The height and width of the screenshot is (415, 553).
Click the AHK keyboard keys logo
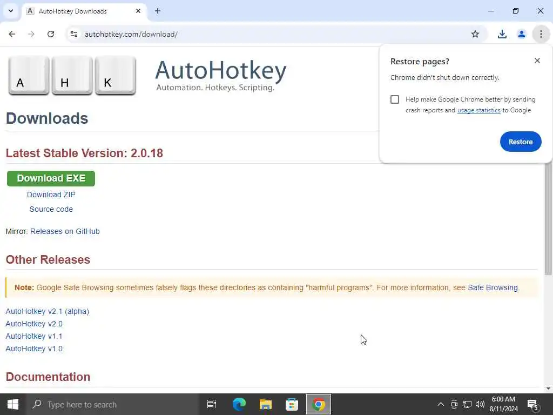72,76
